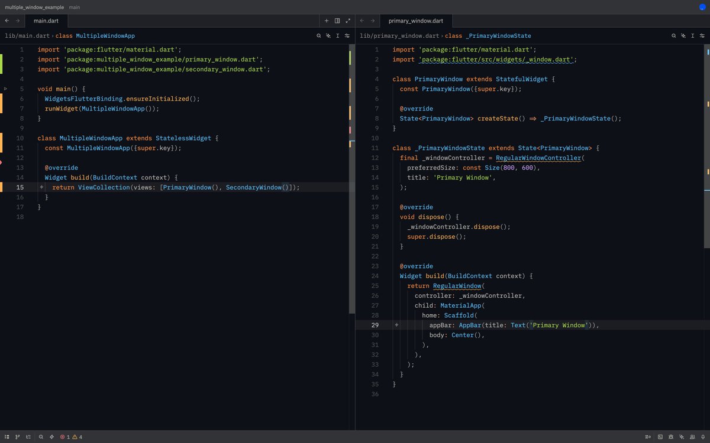Open project menu multiple_window_example in title bar

click(34, 7)
